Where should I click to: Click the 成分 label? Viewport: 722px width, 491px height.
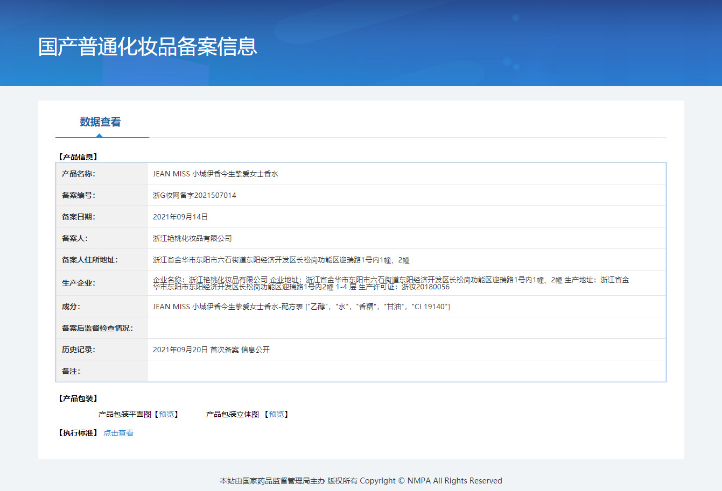pos(71,307)
